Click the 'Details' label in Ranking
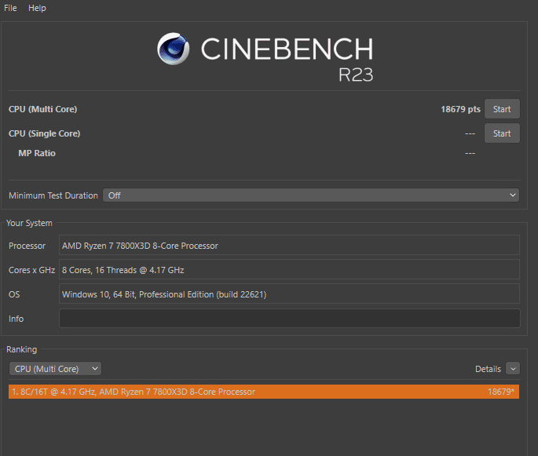Screen dimensions: 538x456 point(488,369)
